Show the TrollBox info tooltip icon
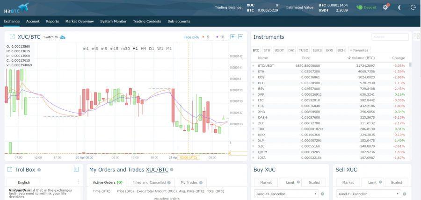This screenshot has width=421, height=200. coord(39,170)
